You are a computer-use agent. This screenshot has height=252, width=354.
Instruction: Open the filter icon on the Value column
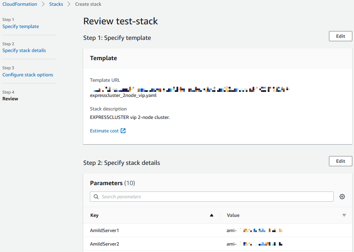pos(344,215)
